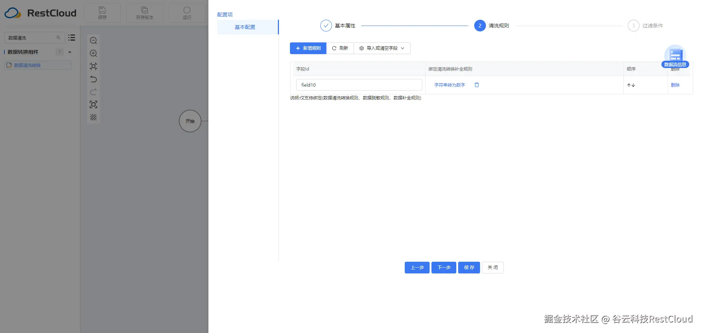This screenshot has height=333, width=702.
Task: Select the 数据清洗转换 component
Action: [38, 65]
